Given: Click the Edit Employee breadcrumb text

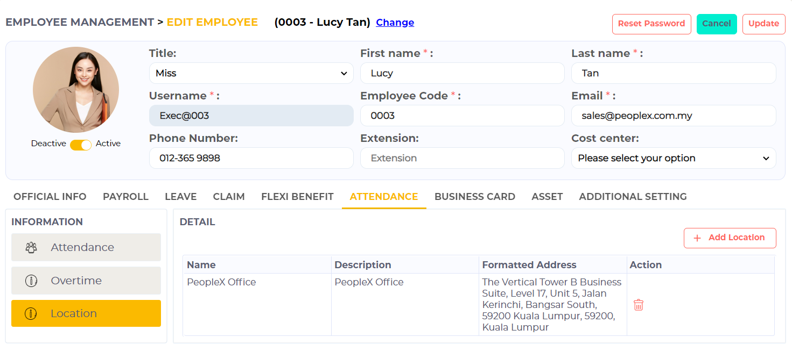Looking at the screenshot, I should click(x=212, y=23).
